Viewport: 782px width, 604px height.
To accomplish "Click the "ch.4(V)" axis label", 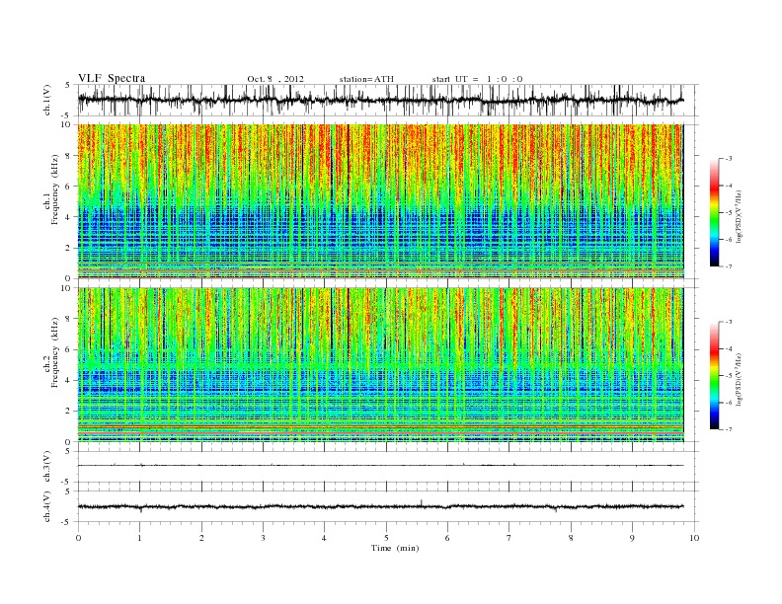I will [x=46, y=506].
